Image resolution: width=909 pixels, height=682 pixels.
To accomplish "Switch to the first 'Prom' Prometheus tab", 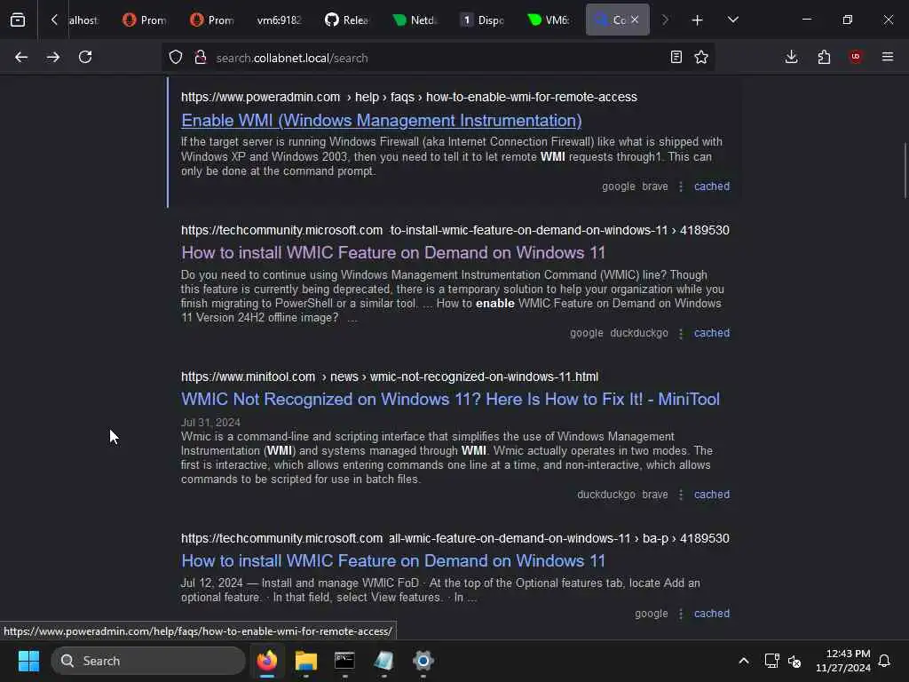I will pyautogui.click(x=145, y=20).
